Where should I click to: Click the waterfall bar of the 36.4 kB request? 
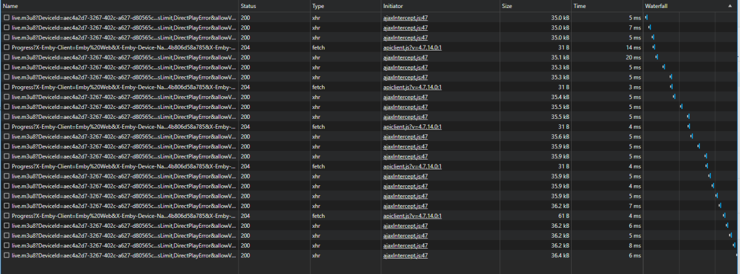[x=737, y=255]
